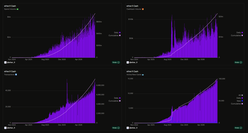This screenshot has width=248, height=133.
Task: Open the ether.fi Cash title above Cashback Volume
Action: tap(132, 6)
